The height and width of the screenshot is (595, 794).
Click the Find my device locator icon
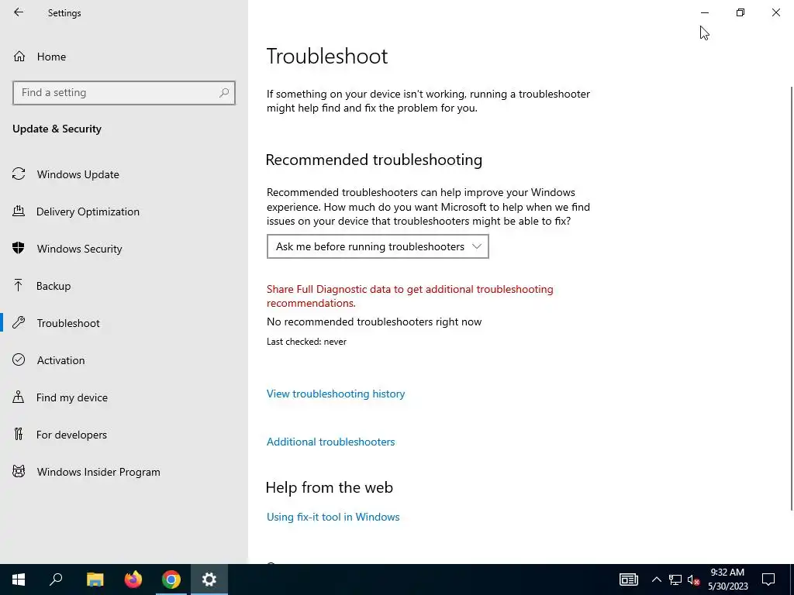point(19,397)
